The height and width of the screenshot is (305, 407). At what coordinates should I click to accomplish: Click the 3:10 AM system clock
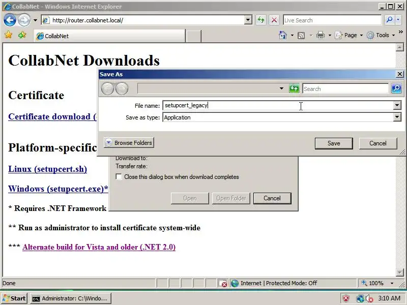[x=389, y=298]
